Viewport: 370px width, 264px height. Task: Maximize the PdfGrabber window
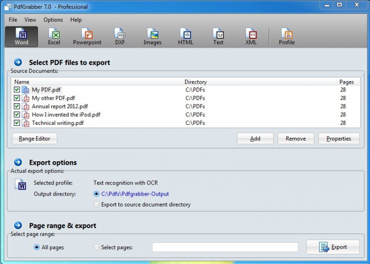point(339,5)
